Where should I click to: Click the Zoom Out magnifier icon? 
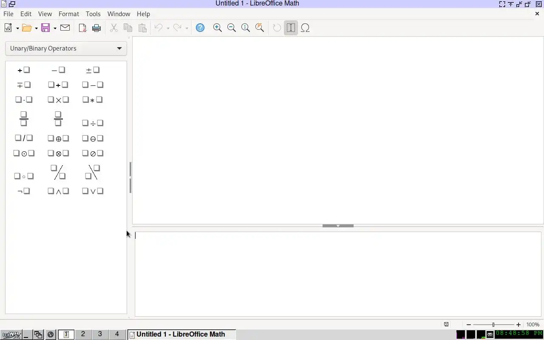click(232, 28)
